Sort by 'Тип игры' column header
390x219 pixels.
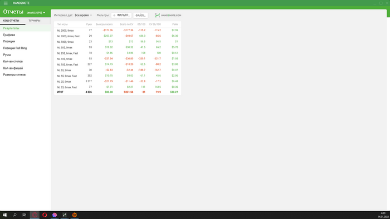(x=62, y=24)
